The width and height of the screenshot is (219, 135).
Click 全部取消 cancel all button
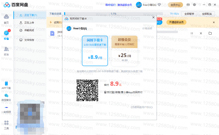[207, 14]
